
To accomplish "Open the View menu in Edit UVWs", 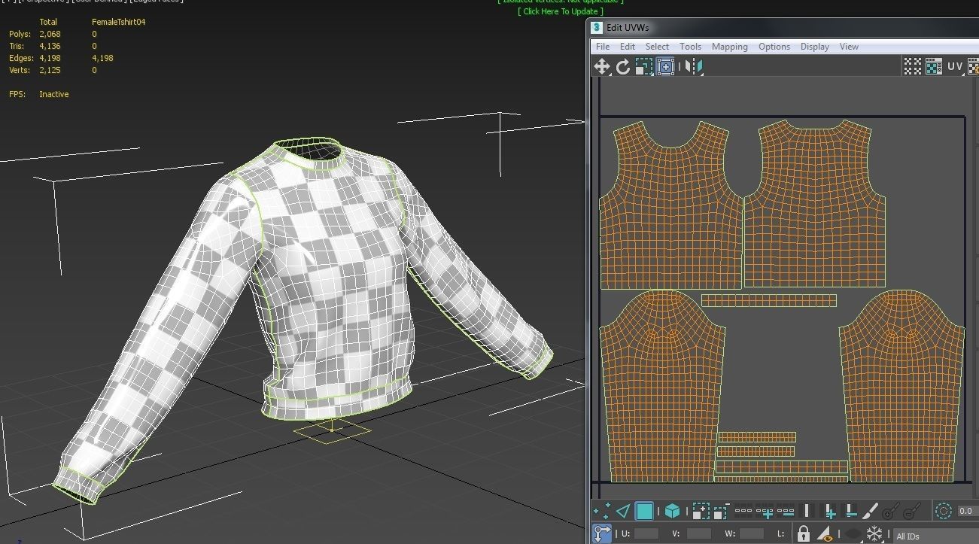I will [x=849, y=47].
